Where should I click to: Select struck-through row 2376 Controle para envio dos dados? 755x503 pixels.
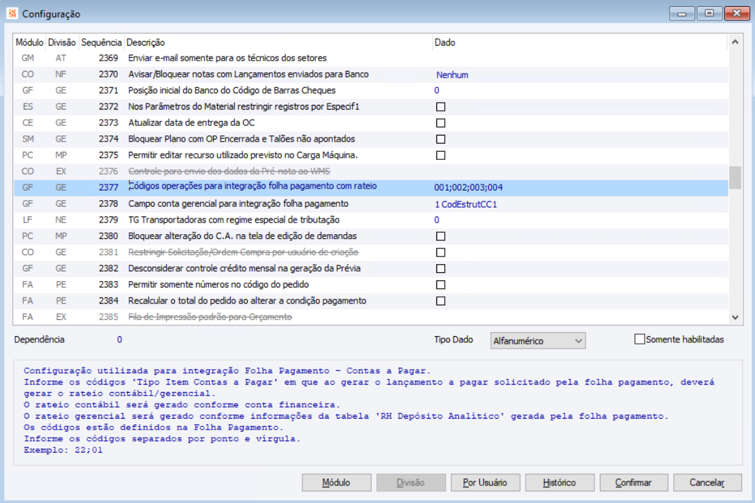pyautogui.click(x=371, y=172)
